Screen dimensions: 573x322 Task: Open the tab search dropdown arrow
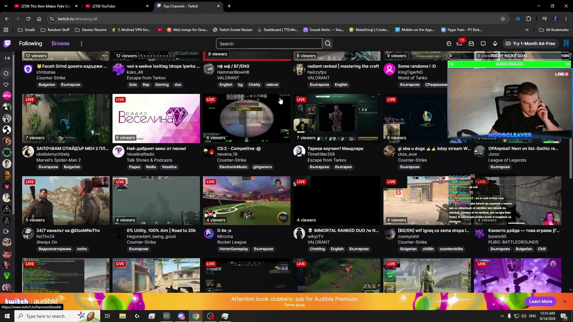6,6
